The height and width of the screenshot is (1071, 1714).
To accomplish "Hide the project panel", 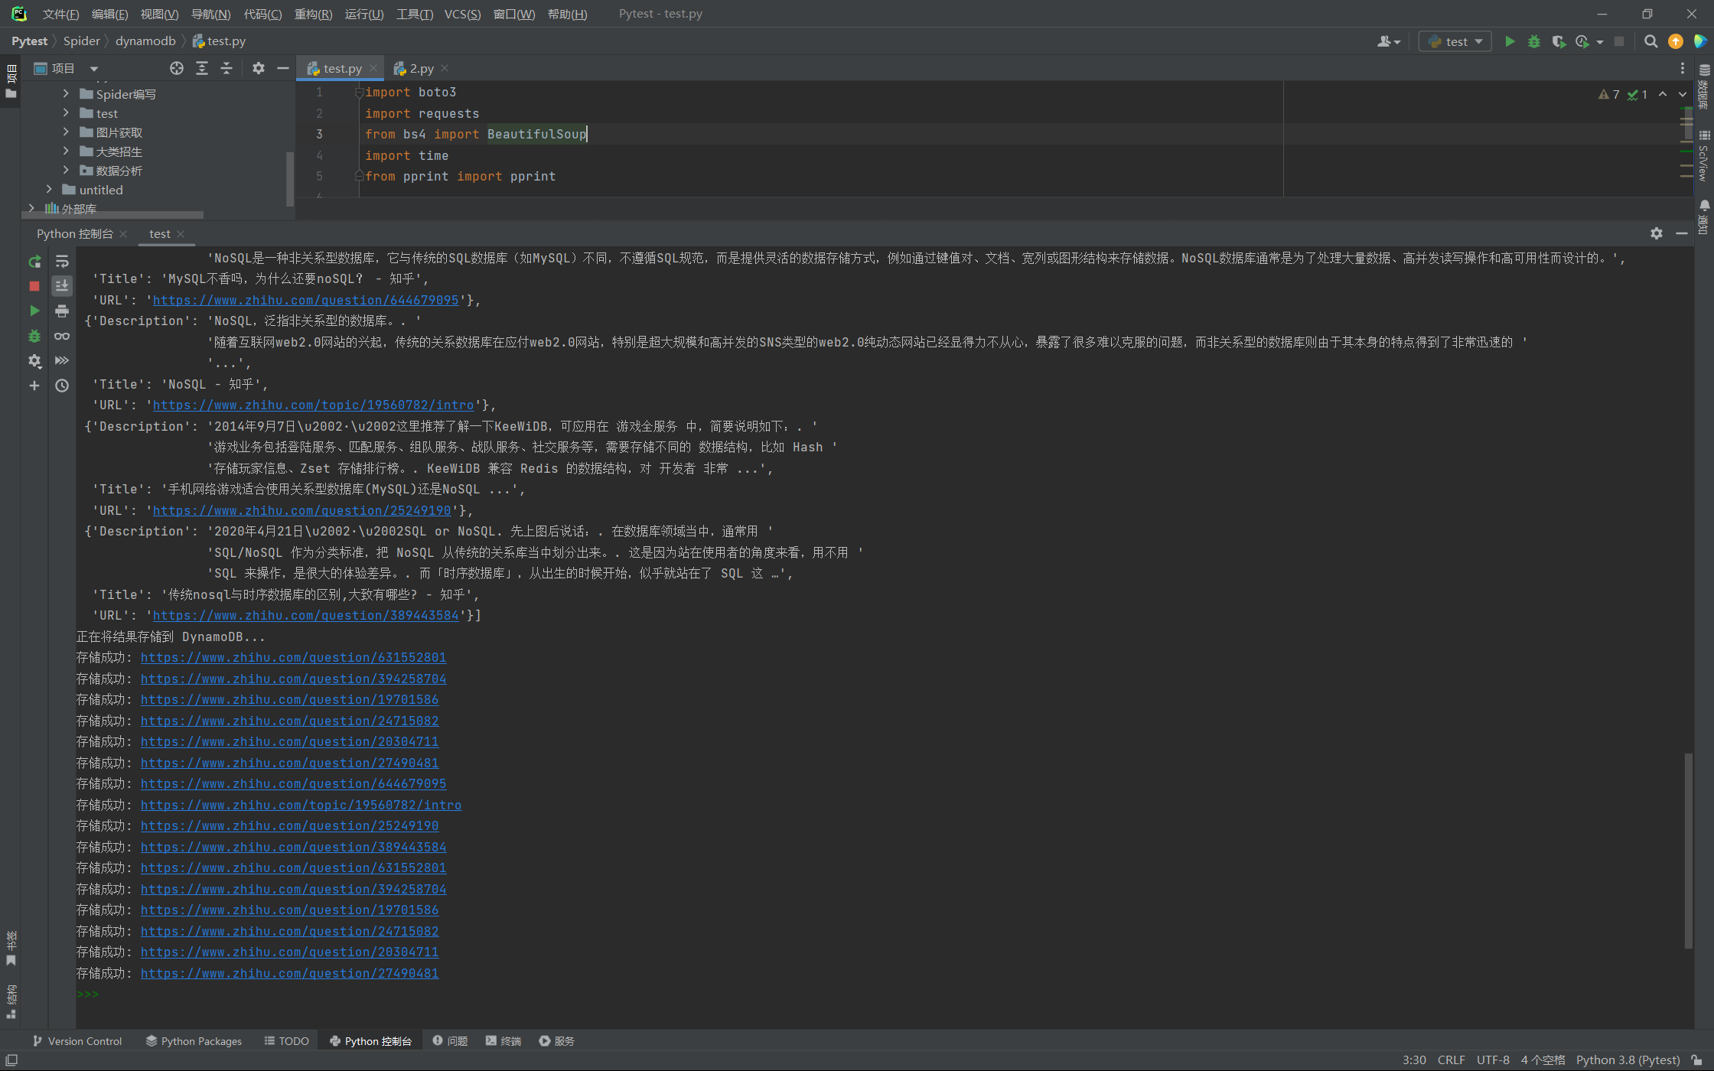I will (x=283, y=68).
